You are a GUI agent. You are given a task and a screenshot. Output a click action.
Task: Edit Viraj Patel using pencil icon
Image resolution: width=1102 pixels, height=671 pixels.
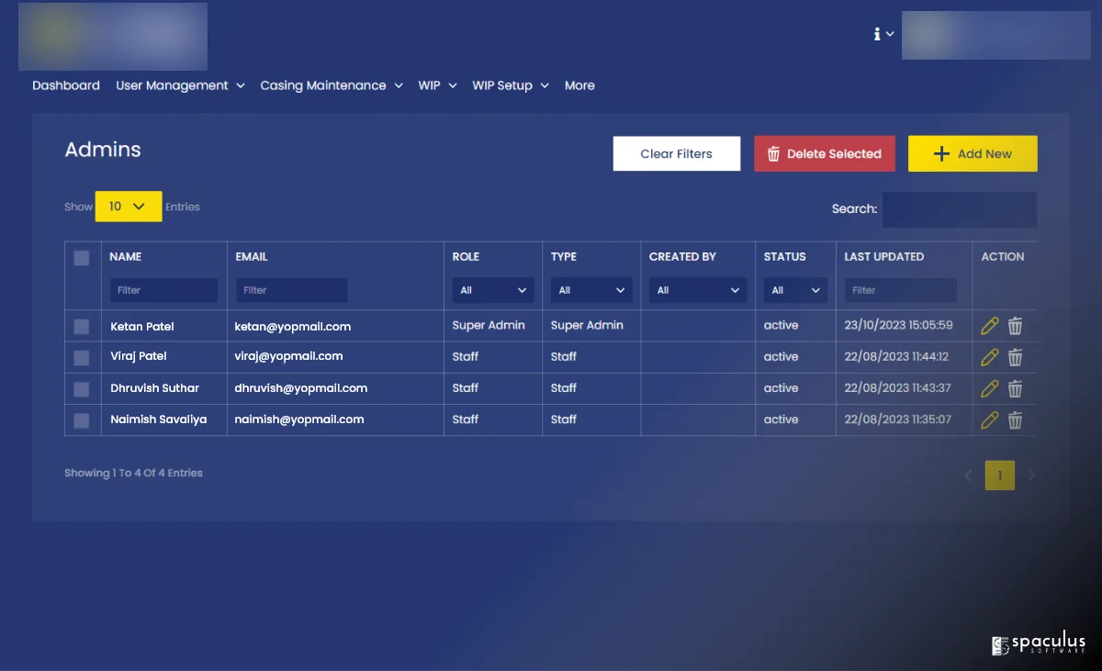989,357
